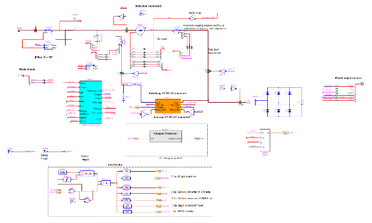Select the resistor-to-ground element RG1
This screenshot has height=223, width=372.
[123, 97]
